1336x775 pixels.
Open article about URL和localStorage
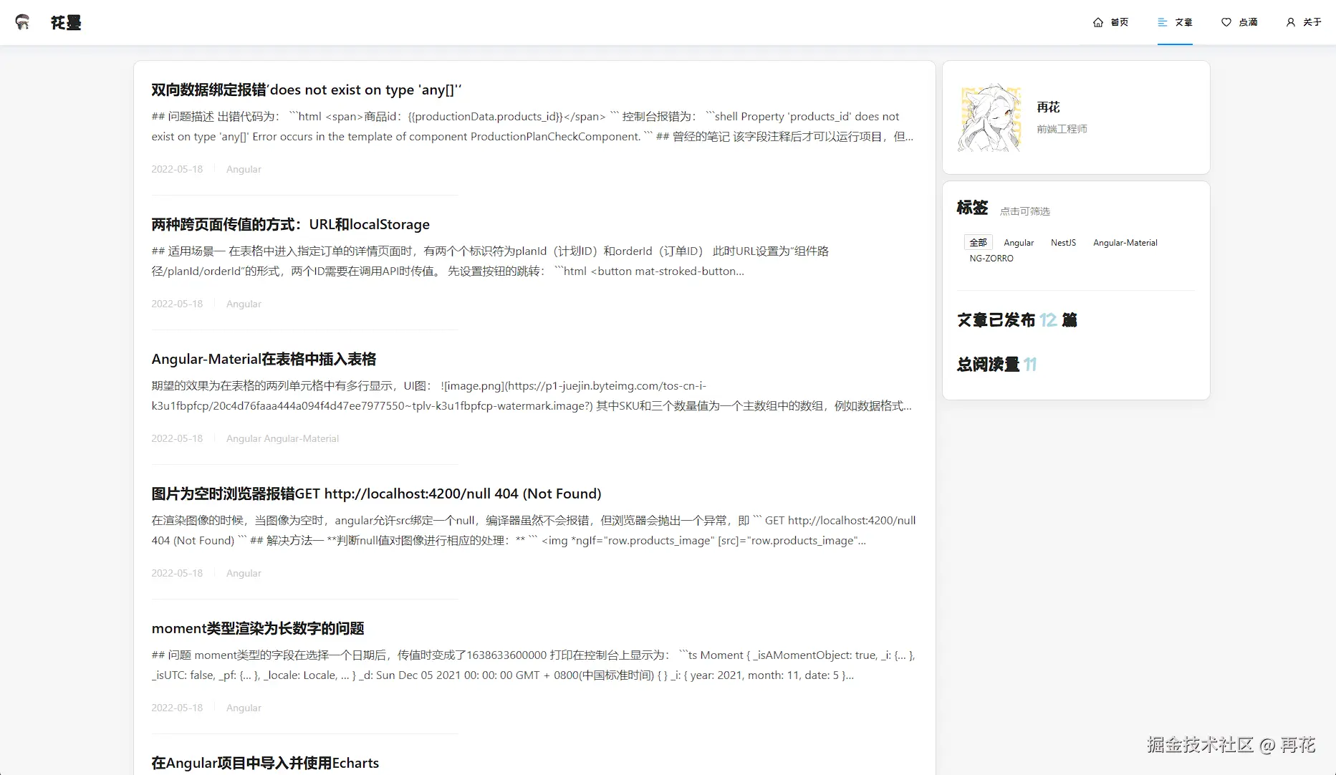[x=290, y=224]
